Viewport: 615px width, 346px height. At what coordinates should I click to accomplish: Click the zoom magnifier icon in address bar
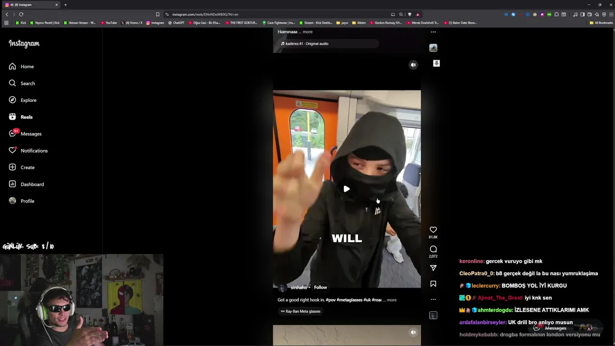401,14
